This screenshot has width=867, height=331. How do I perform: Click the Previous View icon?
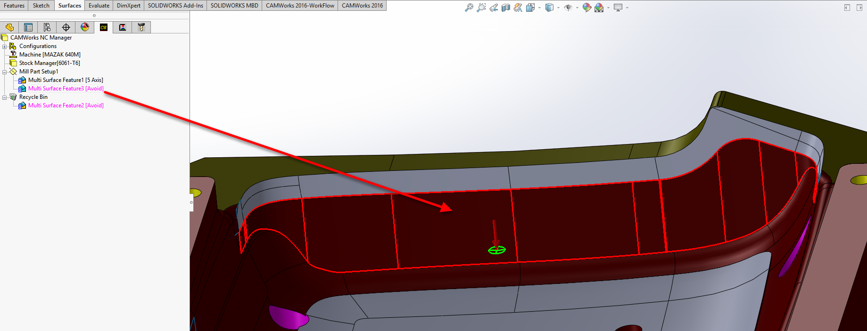[x=493, y=8]
